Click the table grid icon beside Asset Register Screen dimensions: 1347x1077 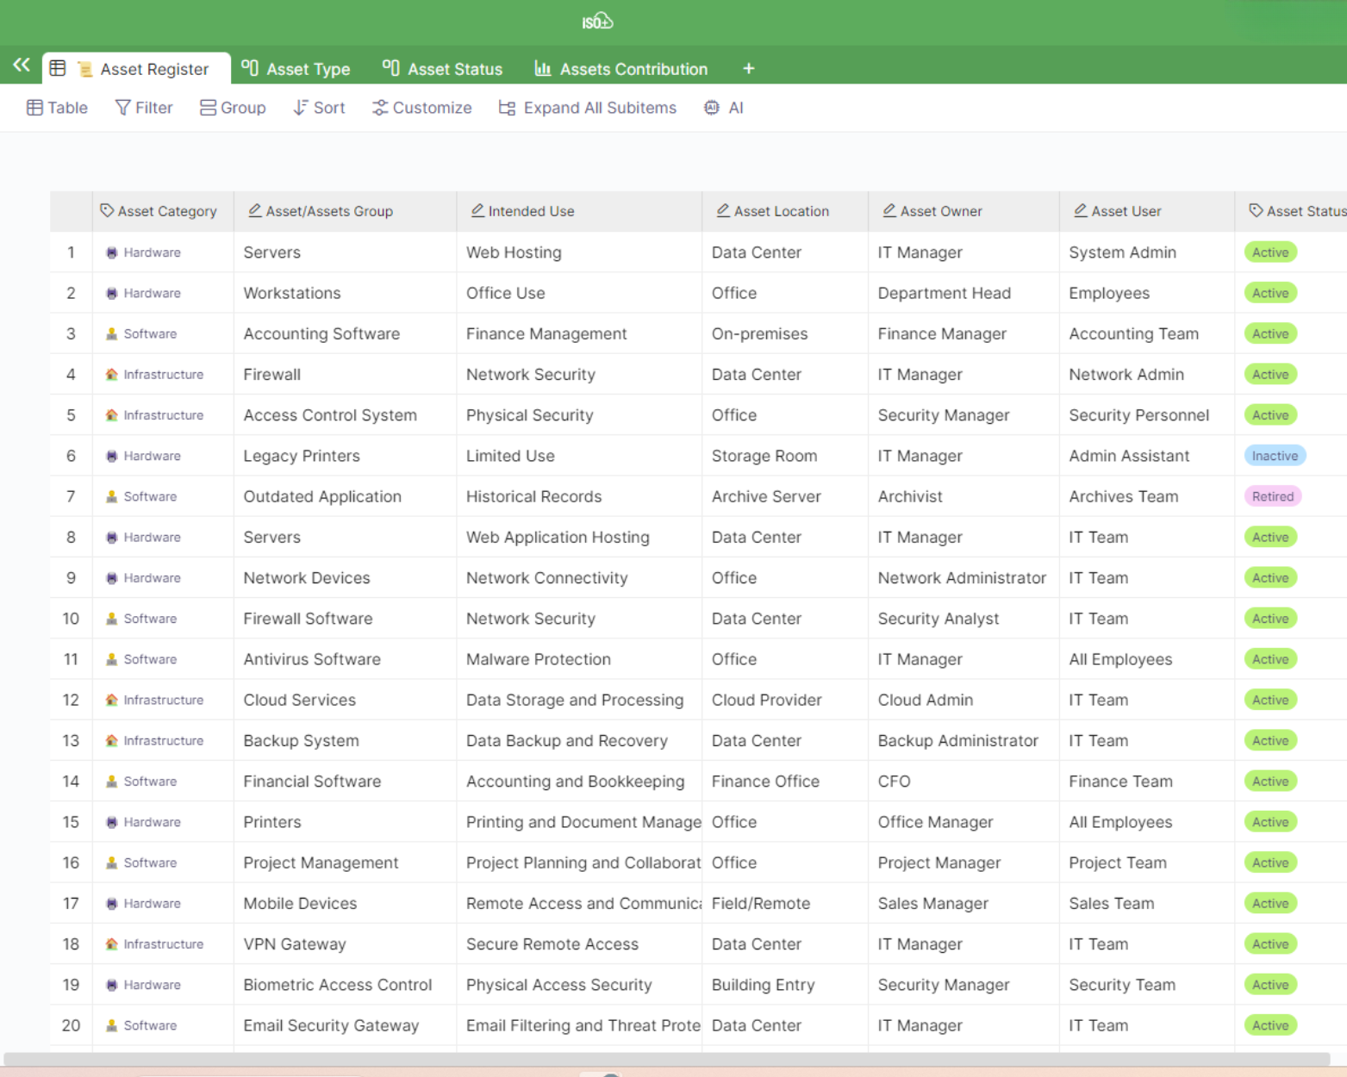[x=58, y=68]
